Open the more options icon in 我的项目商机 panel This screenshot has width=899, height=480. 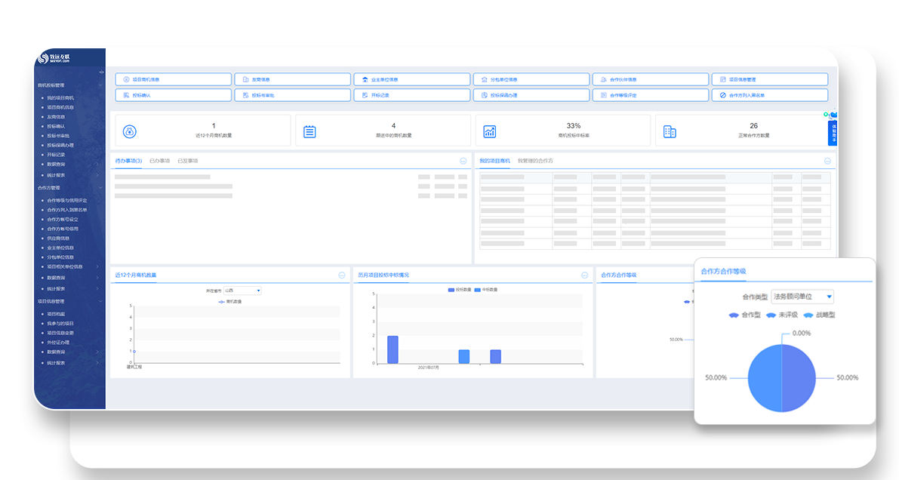(x=827, y=162)
